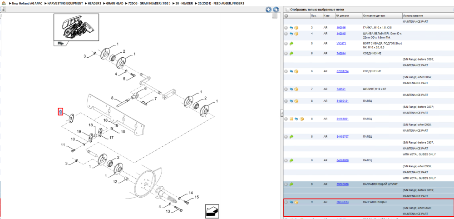Screen dimensions: 454x219
Task: Click the blue arrow icon for part 84000121
Action: (291, 101)
